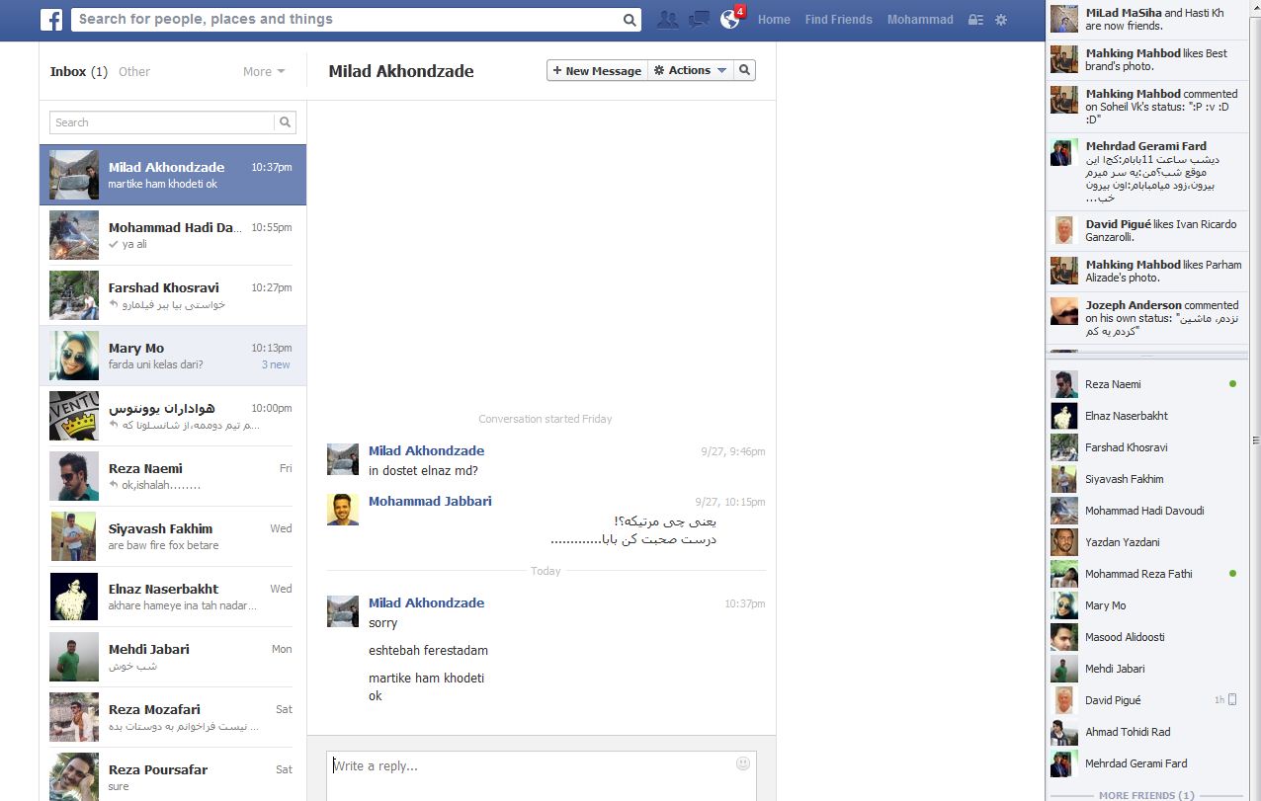Open Siyavash Fakhim conversation in inbox
Screen dimensions: 1261x801
click(x=173, y=536)
